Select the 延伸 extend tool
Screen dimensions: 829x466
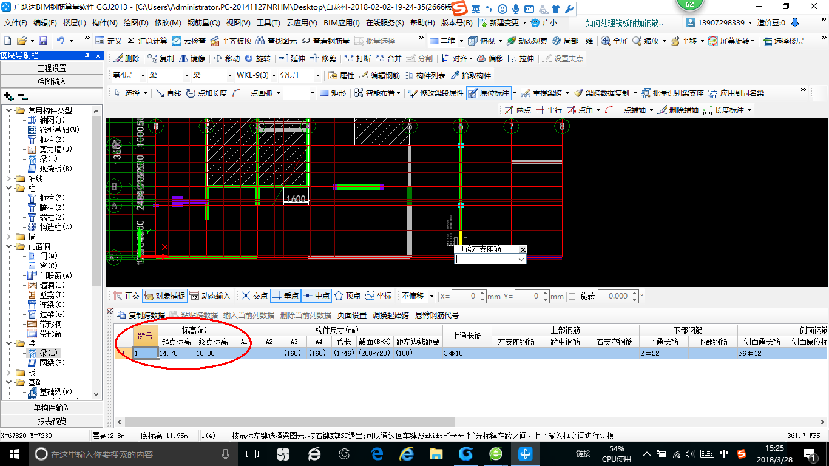(291, 59)
